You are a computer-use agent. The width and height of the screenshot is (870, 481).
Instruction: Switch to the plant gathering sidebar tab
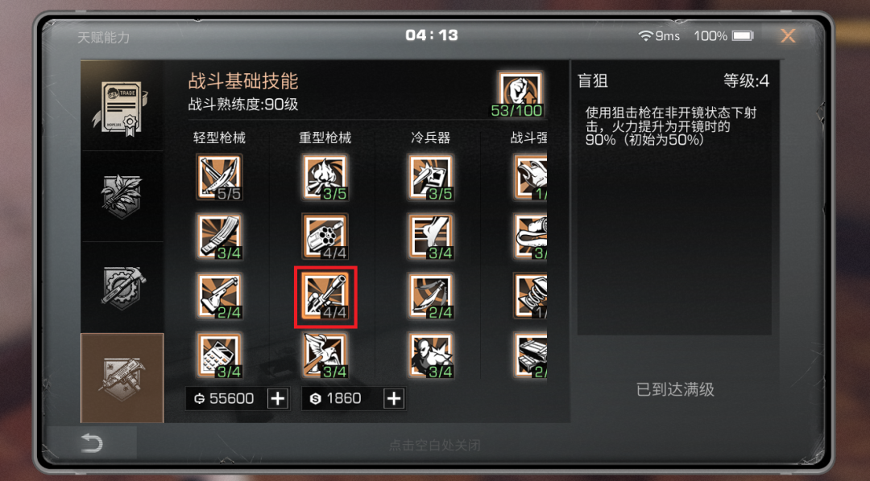(122, 196)
